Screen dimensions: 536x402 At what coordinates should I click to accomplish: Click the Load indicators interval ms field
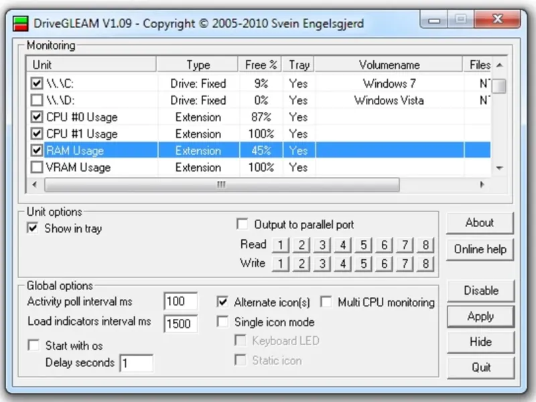pyautogui.click(x=180, y=324)
